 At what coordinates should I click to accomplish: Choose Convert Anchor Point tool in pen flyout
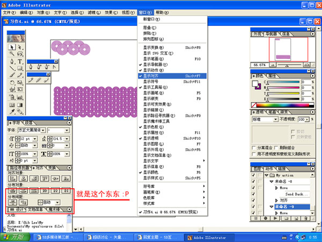pyautogui.click(x=54, y=67)
